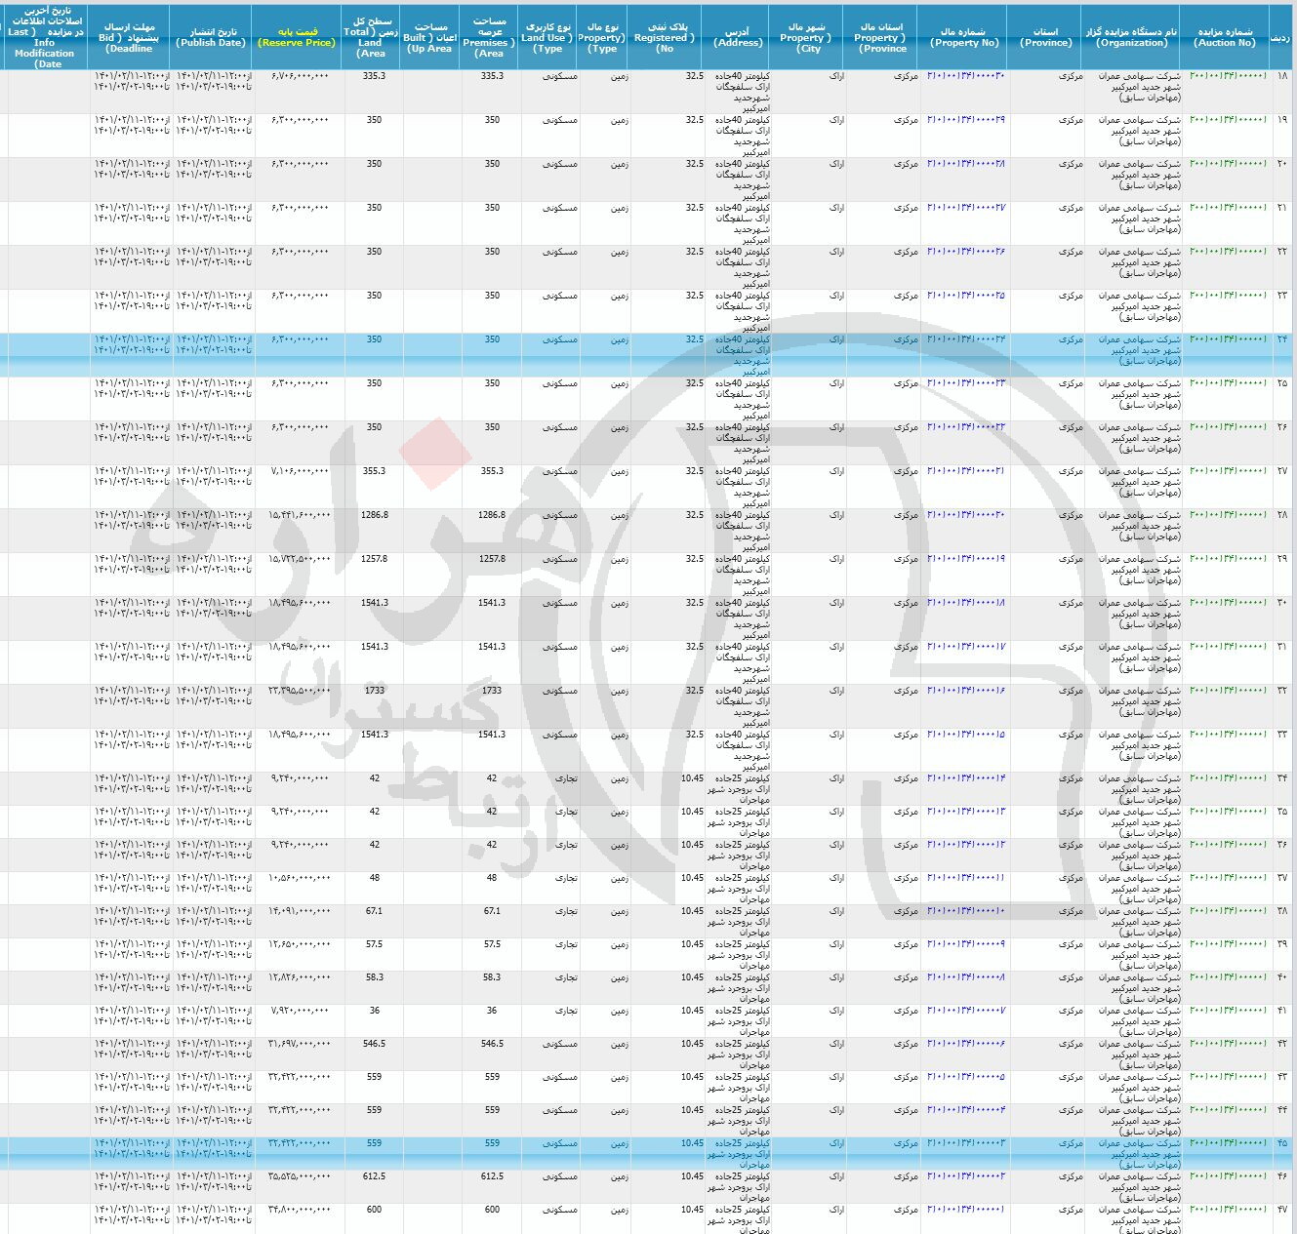Click the Built Up Area column header

coord(430,37)
